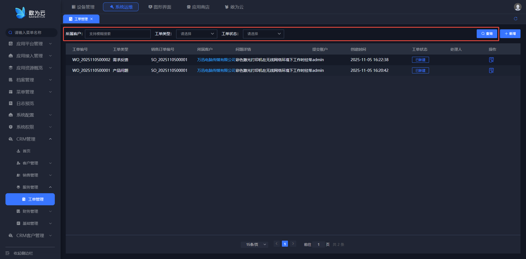Viewport: 526px width, 259px height.
Task: Go to the previous page arrow
Action: tap(277, 244)
